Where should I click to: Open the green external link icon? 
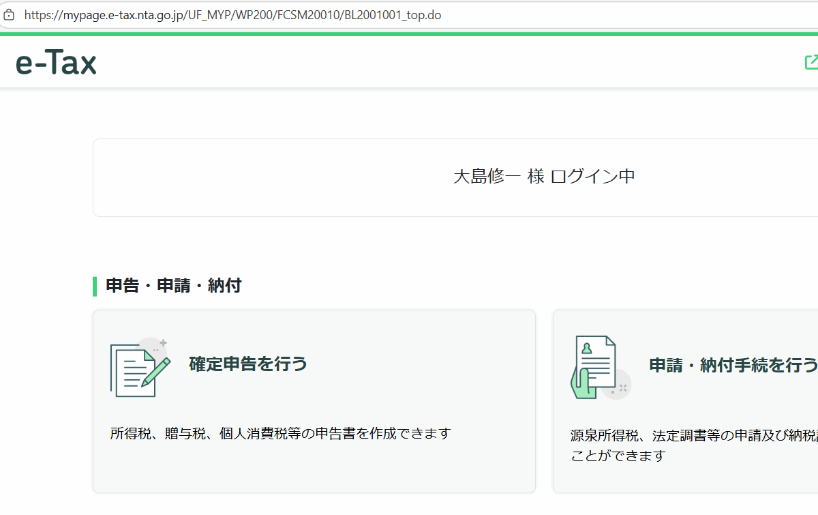(x=811, y=62)
